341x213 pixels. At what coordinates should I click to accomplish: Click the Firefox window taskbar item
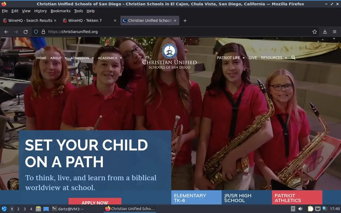click(130, 209)
